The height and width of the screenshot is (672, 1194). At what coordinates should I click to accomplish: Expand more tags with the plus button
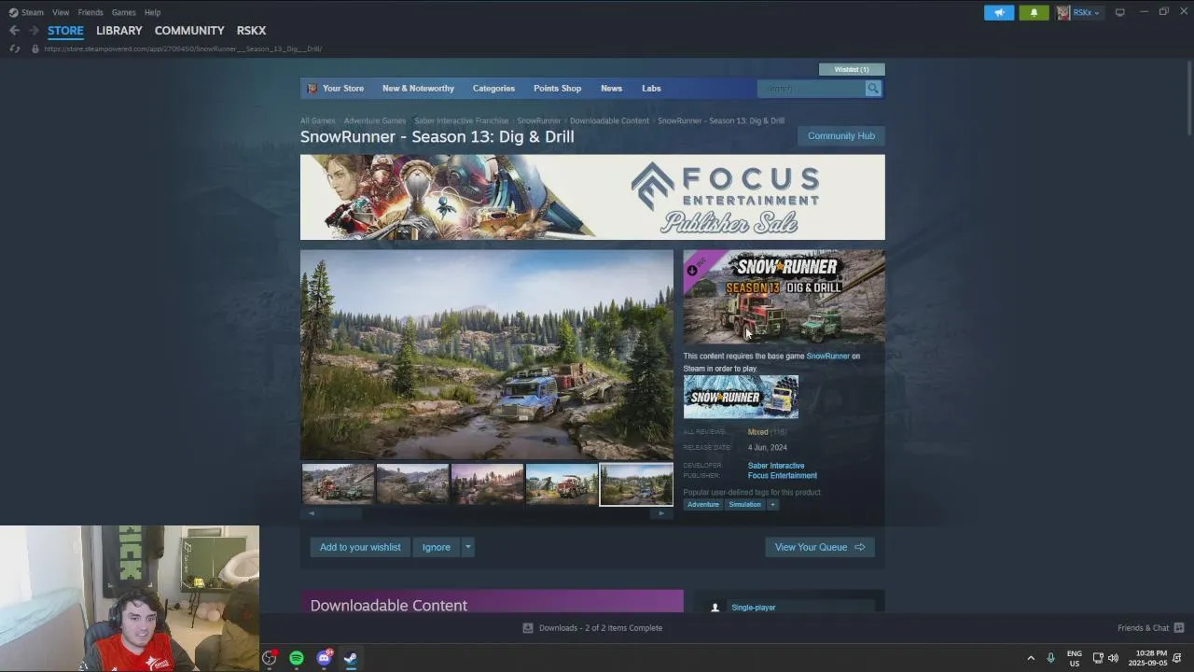[x=772, y=505]
